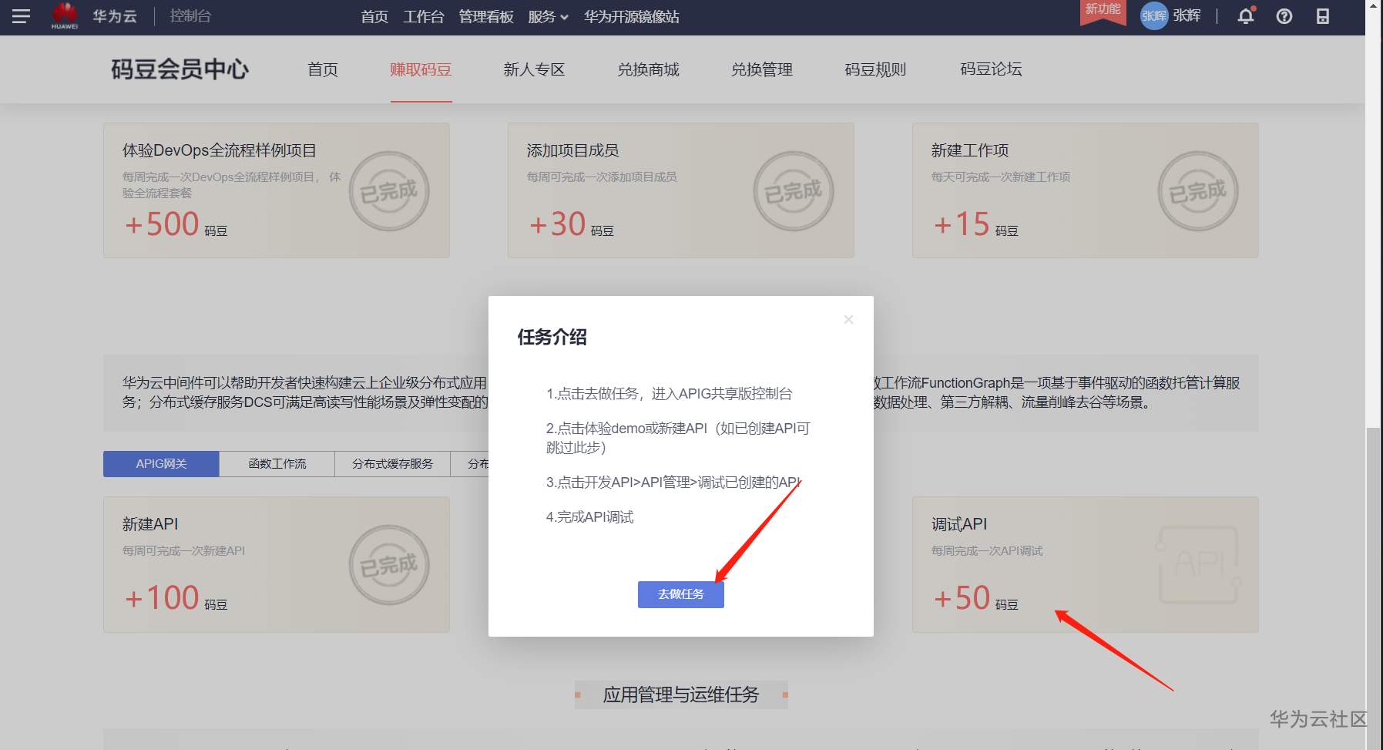Click the 新功能 ribbon badge

[x=1103, y=11]
